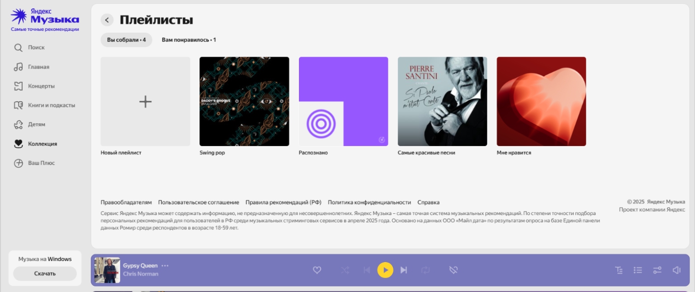Go back using the arrow by Плейлисты
Viewport: 695px width, 292px height.
point(107,20)
